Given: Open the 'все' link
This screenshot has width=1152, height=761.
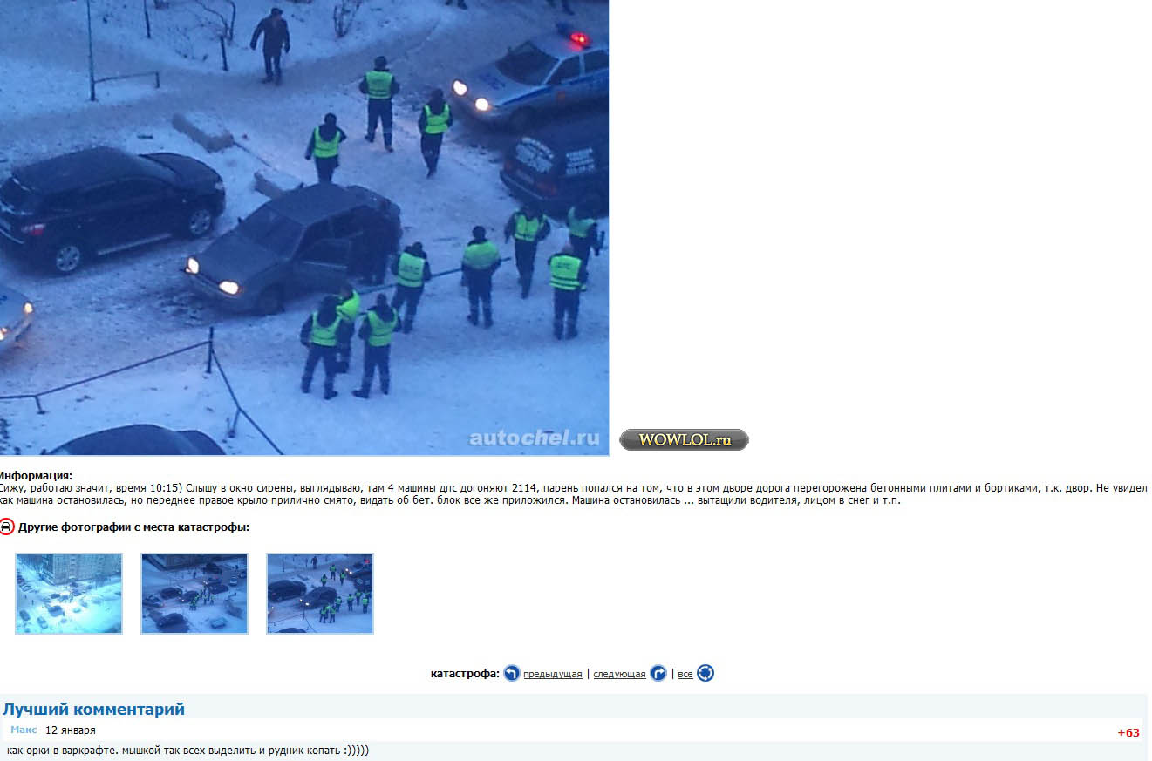Looking at the screenshot, I should click(x=685, y=674).
